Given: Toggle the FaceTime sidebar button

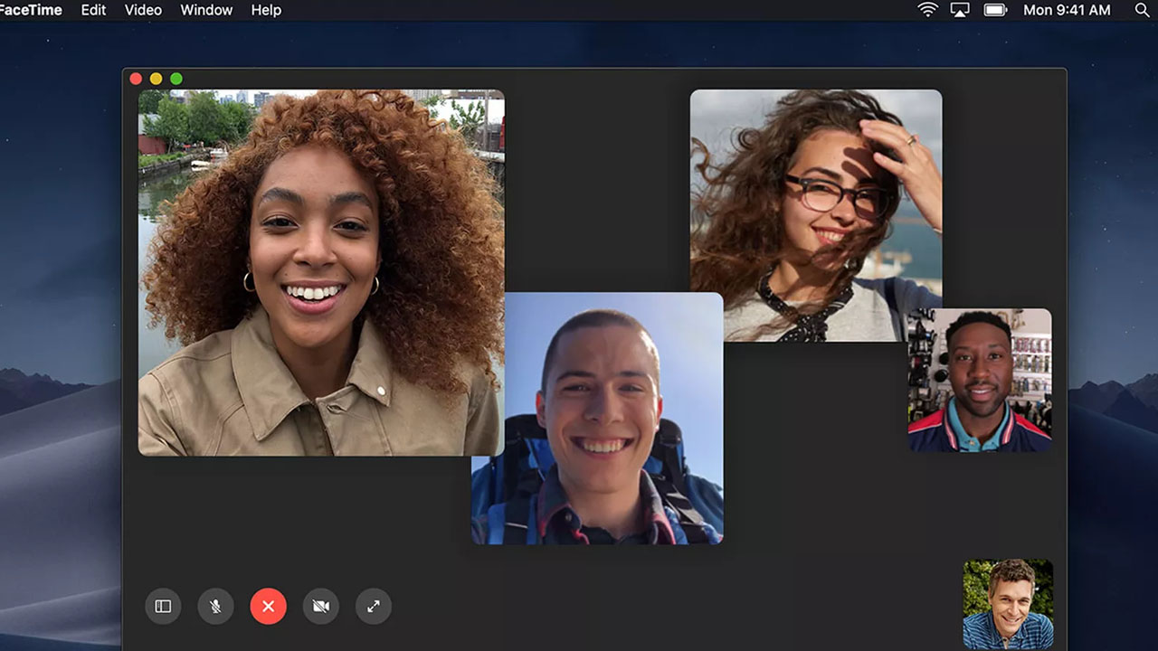Looking at the screenshot, I should 163,607.
